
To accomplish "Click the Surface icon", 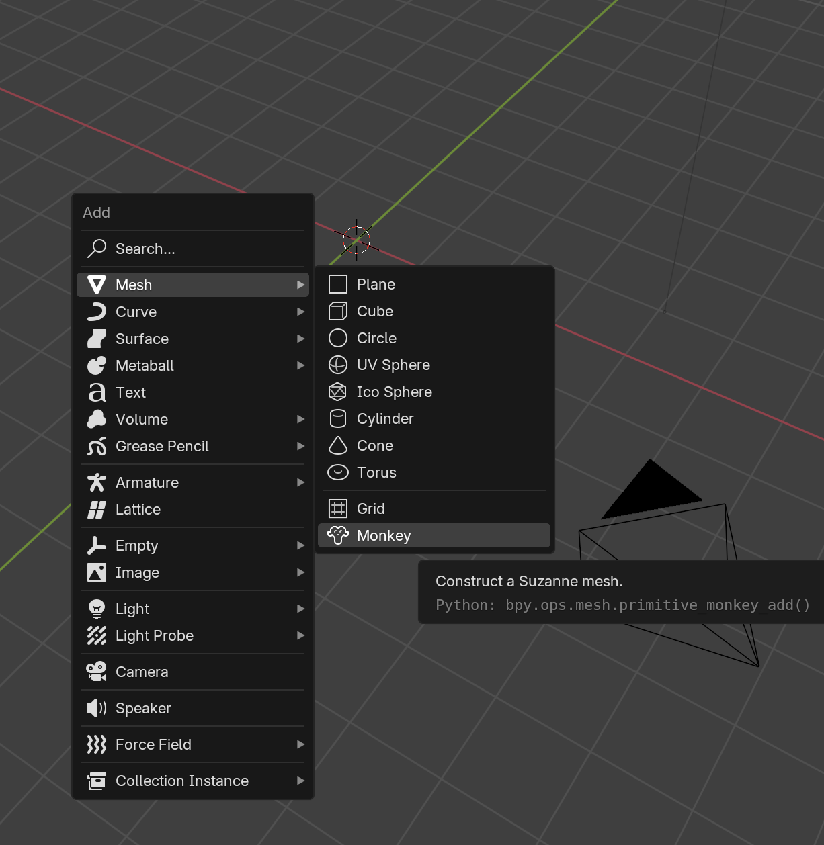I will (x=97, y=339).
